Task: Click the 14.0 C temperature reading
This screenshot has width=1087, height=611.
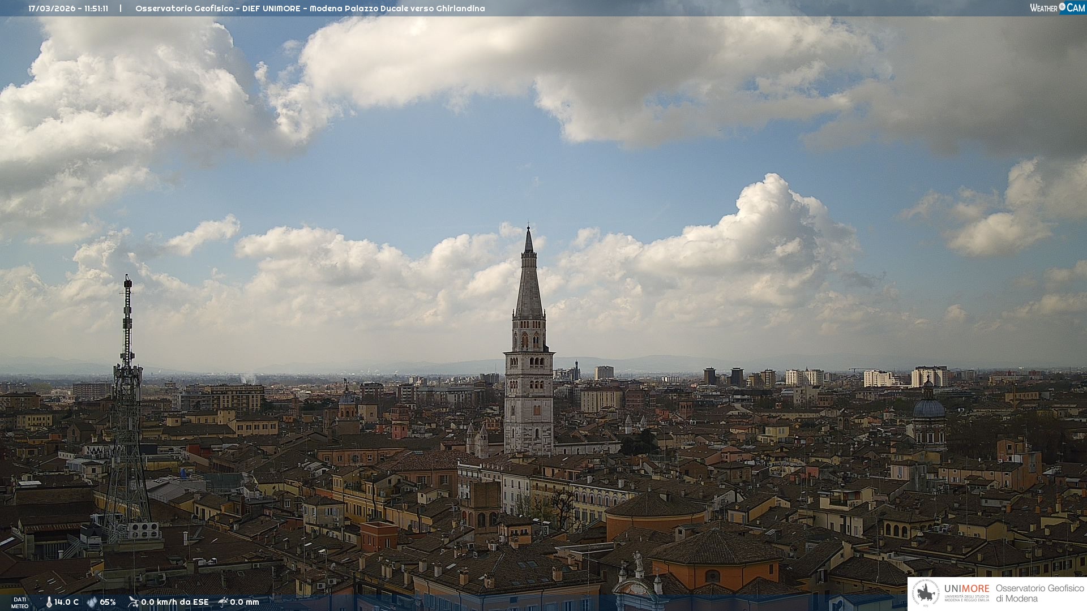Action: coord(66,602)
